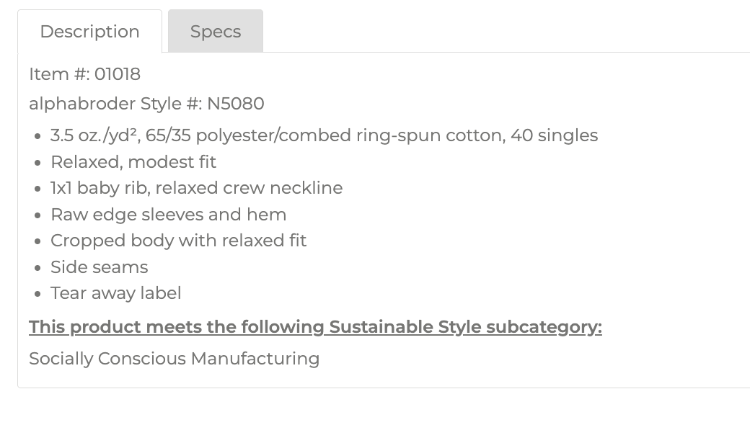
Task: Click the item number 01018
Action: pyautogui.click(x=118, y=74)
